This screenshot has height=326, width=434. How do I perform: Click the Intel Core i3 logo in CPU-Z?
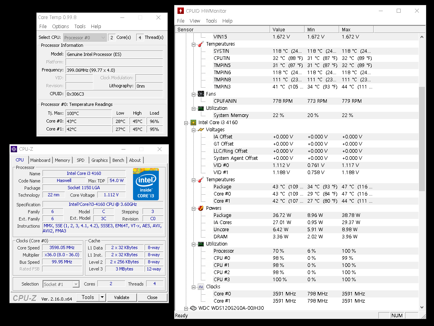point(146,184)
